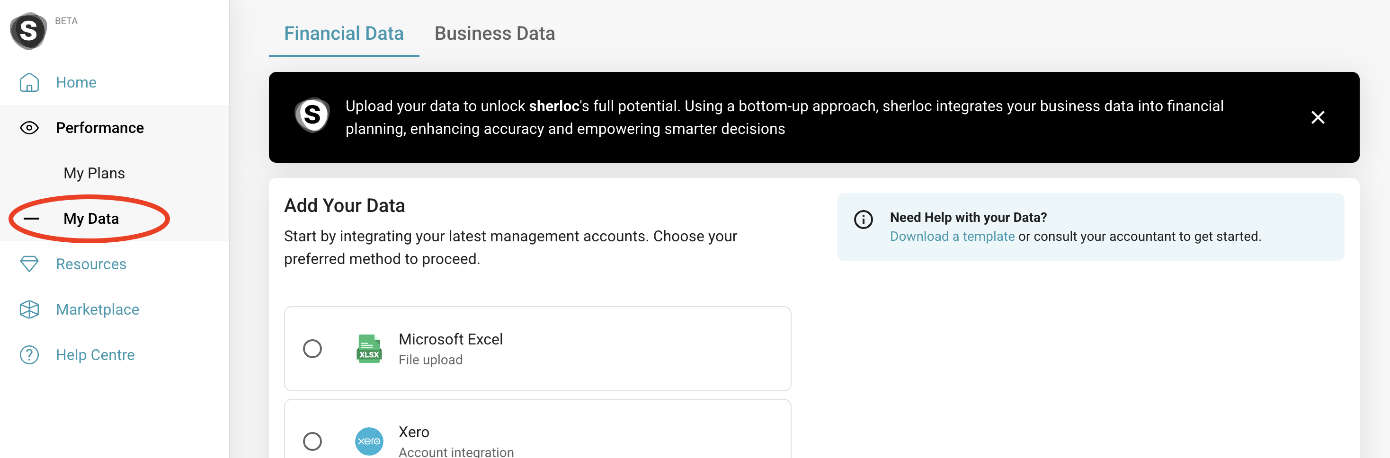Click the sherloc logo in sidebar
1390x458 pixels.
[x=28, y=31]
